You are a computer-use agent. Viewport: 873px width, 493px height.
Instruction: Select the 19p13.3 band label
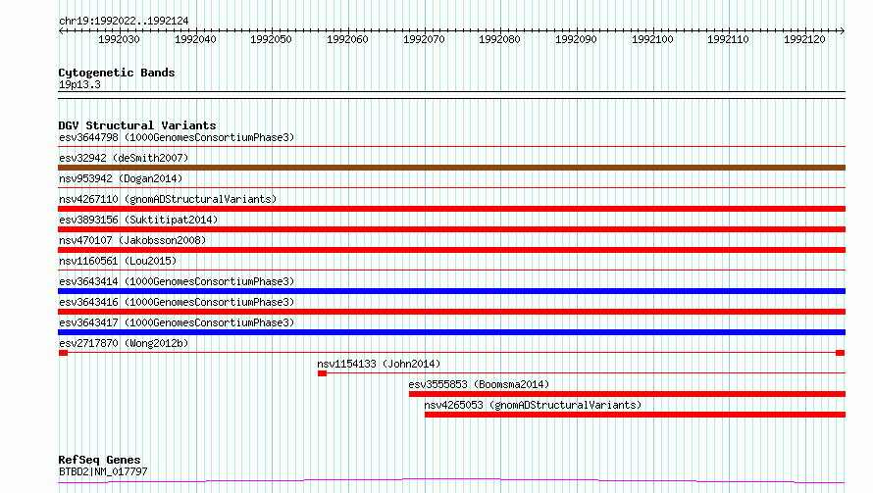tap(79, 84)
